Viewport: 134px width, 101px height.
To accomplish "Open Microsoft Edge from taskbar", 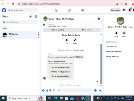I will click(x=56, y=98).
